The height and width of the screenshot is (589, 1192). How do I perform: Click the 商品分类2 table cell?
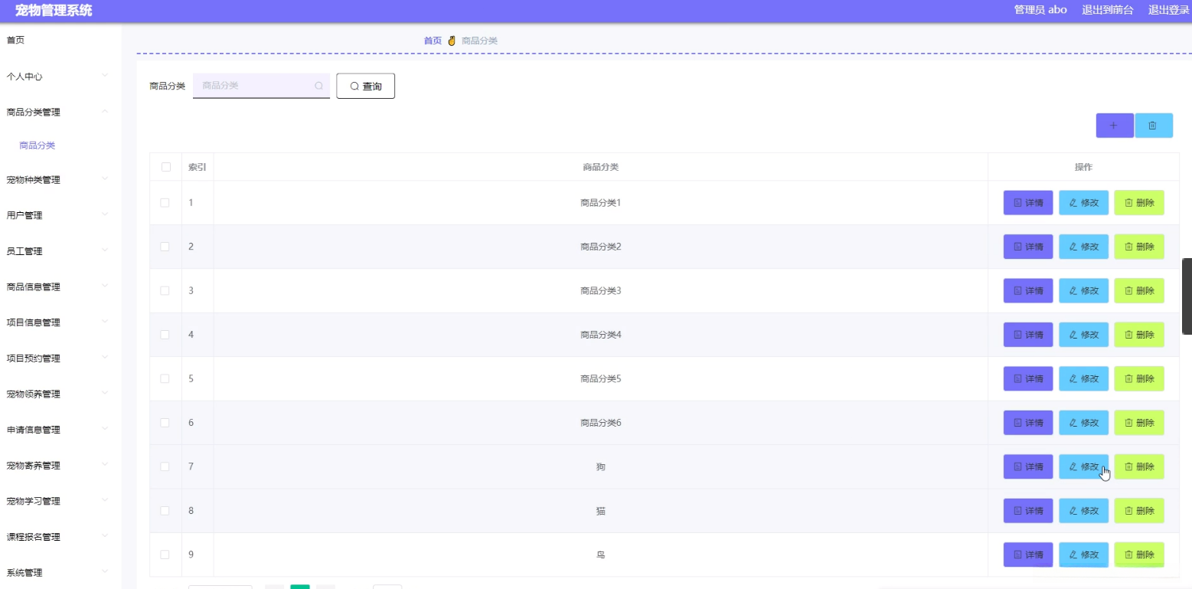pyautogui.click(x=600, y=247)
